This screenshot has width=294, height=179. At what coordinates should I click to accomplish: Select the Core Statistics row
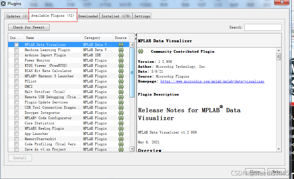coord(69,123)
